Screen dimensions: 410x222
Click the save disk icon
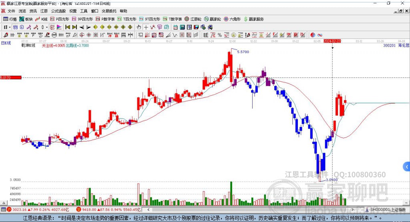[x=196, y=27]
